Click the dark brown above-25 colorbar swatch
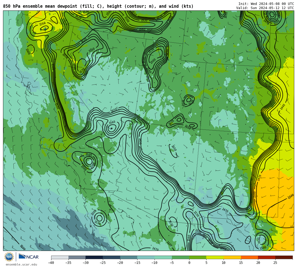This screenshot has height=268, width=297. pyautogui.click(x=284, y=257)
